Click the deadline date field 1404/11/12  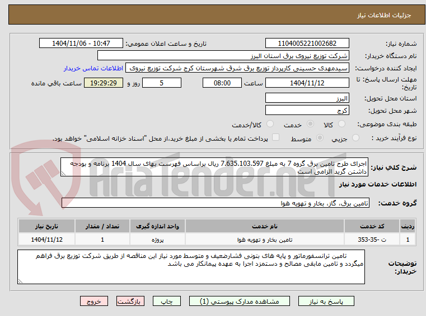pyautogui.click(x=307, y=83)
